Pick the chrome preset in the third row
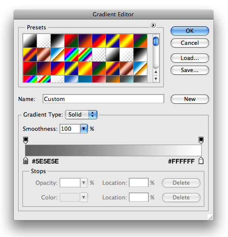The width and height of the screenshot is (228, 237). (x=141, y=68)
